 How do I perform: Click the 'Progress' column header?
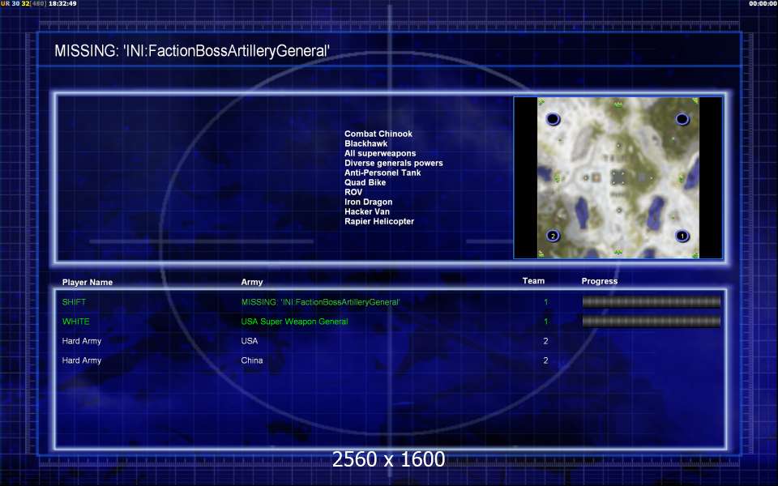point(600,281)
